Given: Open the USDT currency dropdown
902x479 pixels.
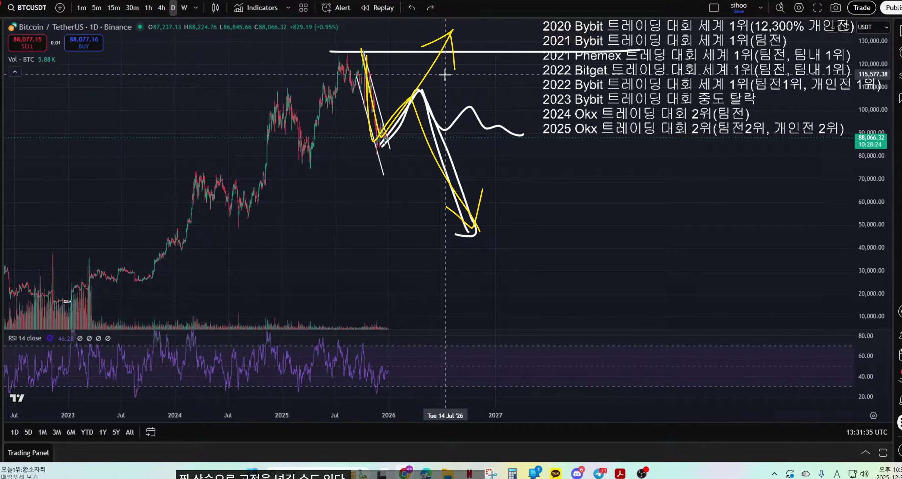Looking at the screenshot, I should tap(873, 27).
